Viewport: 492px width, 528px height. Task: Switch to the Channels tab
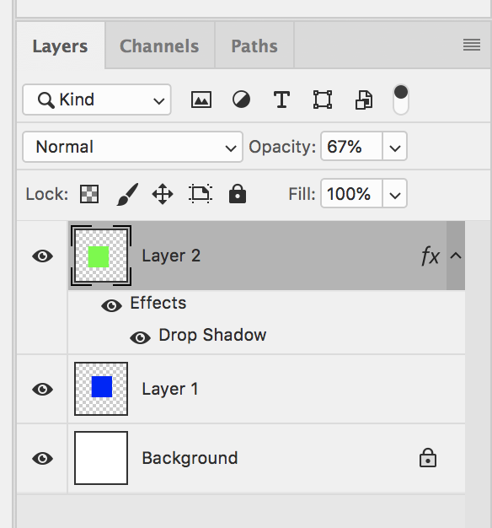pyautogui.click(x=159, y=46)
